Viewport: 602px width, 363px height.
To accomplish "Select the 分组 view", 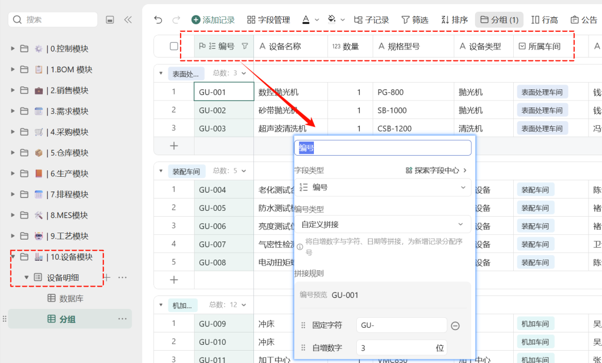I will click(70, 319).
